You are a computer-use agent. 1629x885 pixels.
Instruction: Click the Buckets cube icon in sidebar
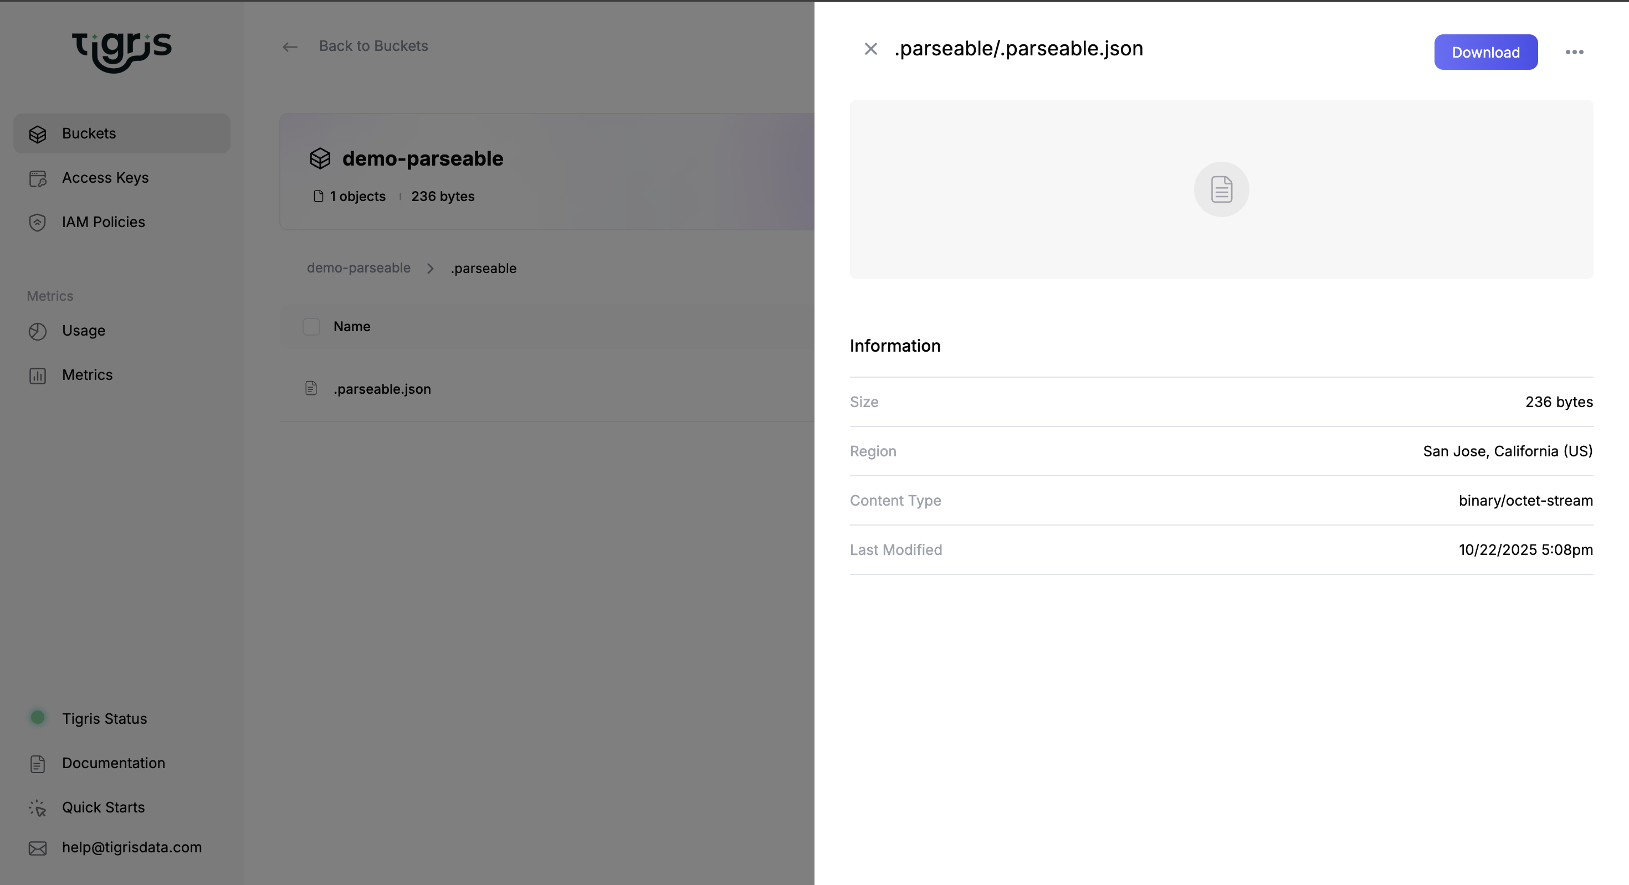[x=37, y=134]
